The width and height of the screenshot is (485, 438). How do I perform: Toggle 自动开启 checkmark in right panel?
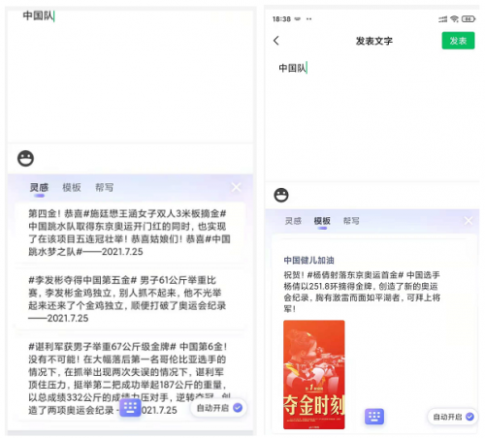[x=469, y=417]
